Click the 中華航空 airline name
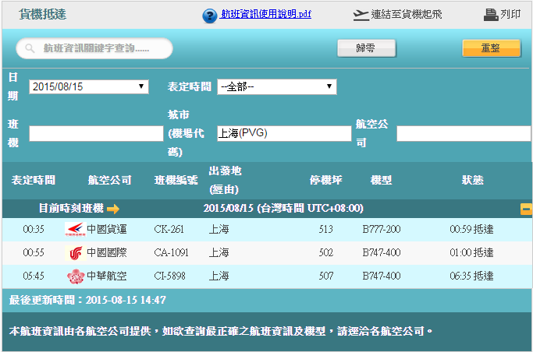Image resolution: width=533 pixels, height=352 pixels. 107,276
